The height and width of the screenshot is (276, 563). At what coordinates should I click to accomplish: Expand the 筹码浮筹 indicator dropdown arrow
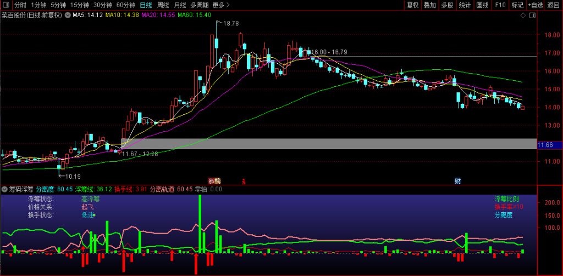click(5, 189)
